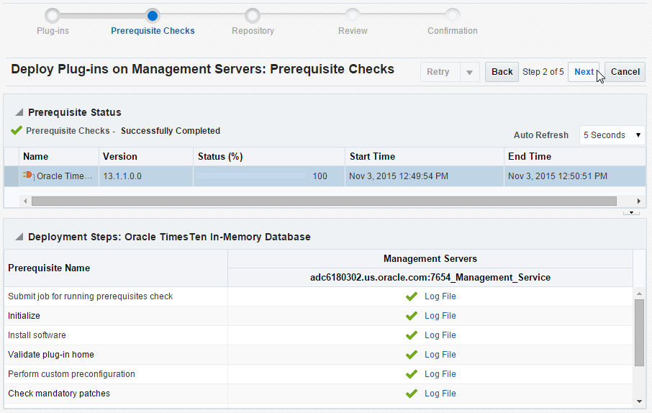The image size is (652, 413).
Task: Open Log File for Submit job step
Action: pos(440,296)
